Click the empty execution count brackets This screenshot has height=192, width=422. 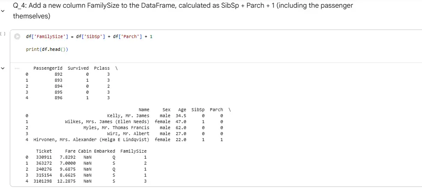click(3, 33)
